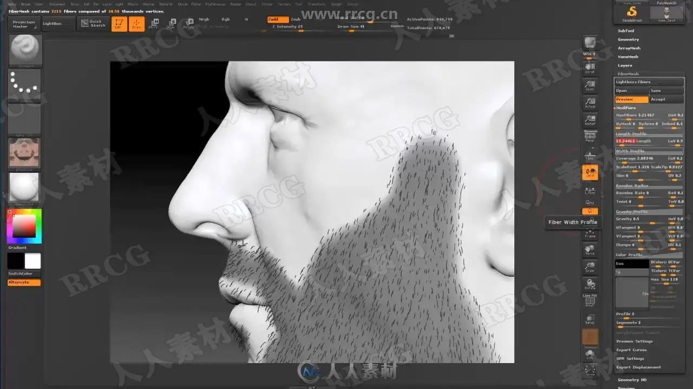This screenshot has height=389, width=693.
Task: Collapse the Modifiers subsection
Action: click(626, 108)
